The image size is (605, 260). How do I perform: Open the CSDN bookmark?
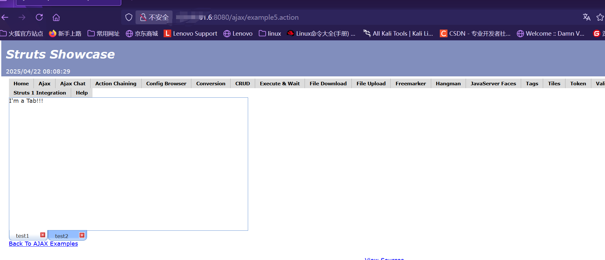(x=475, y=33)
